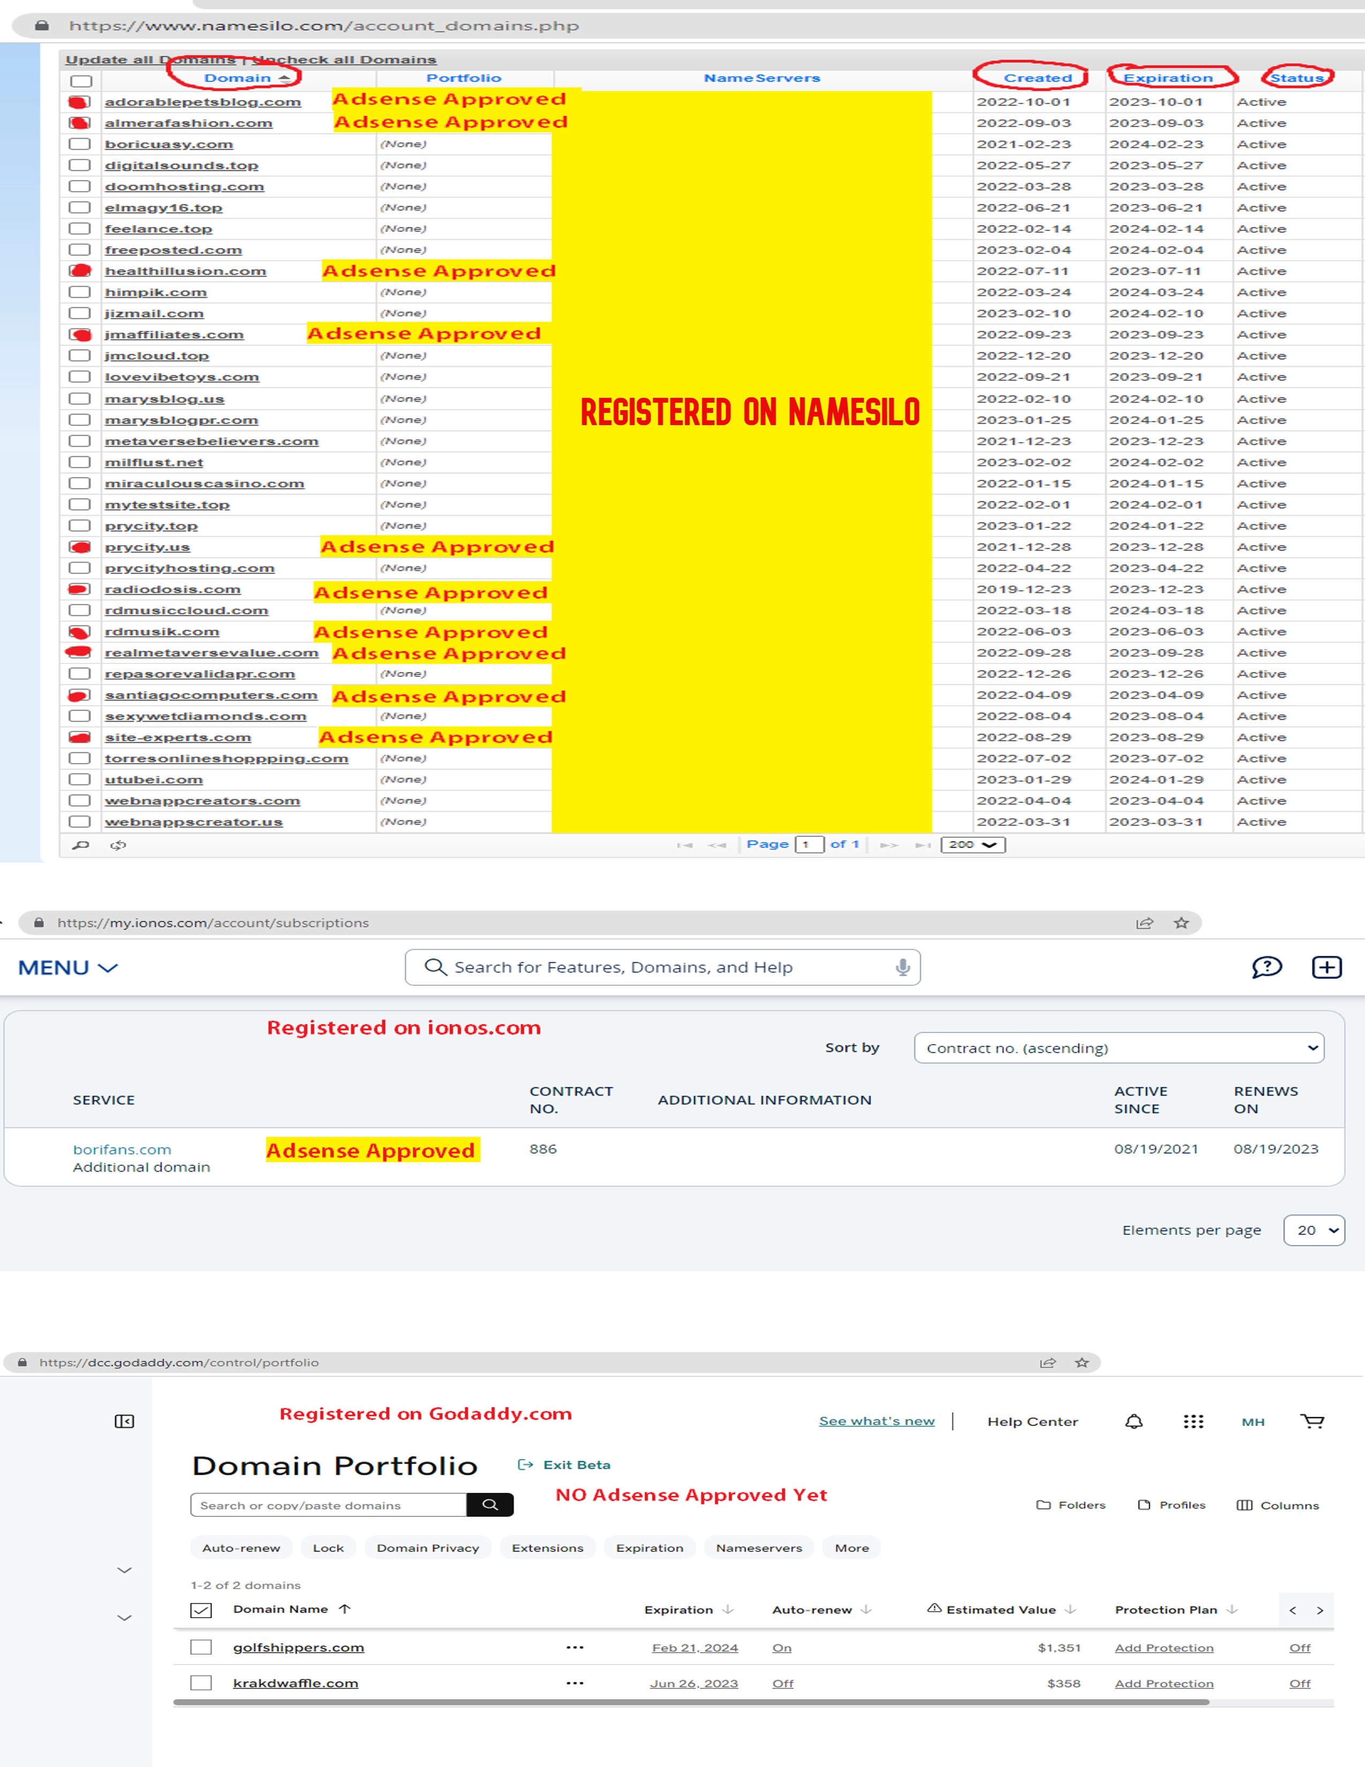Click the share icon in GoDaddy address bar
Screen dimensions: 1365x1767
[1048, 1363]
